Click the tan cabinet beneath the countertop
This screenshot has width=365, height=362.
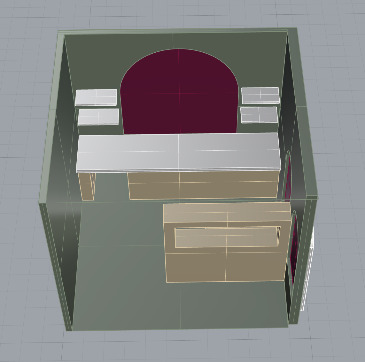pos(204,185)
